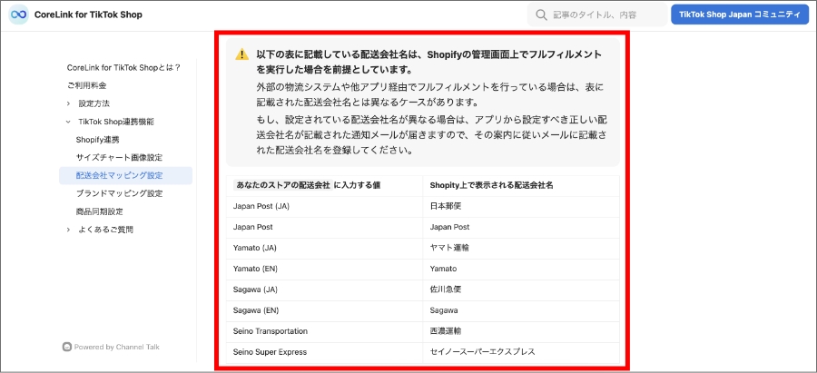Expand the 設定方法 section chevron
Screen dimensions: 817x373
[68, 103]
